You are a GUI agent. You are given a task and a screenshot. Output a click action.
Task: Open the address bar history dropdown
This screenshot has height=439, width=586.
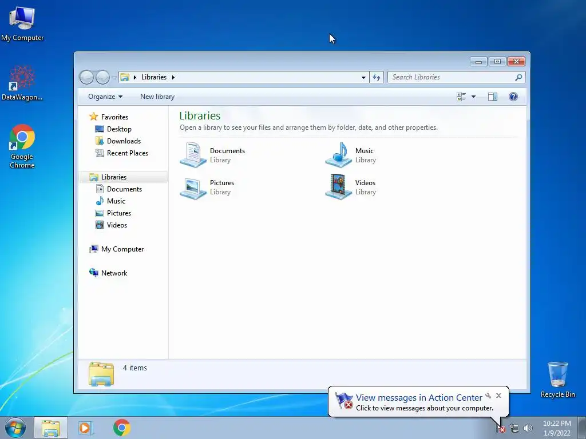[x=363, y=77]
